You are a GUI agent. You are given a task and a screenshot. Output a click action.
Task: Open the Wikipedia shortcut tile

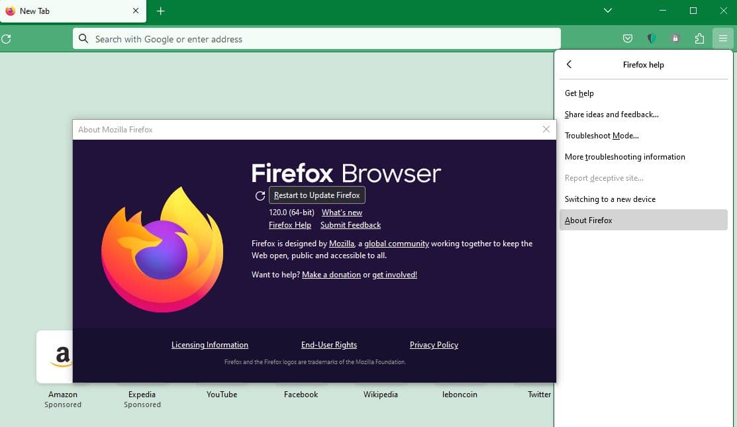point(380,394)
